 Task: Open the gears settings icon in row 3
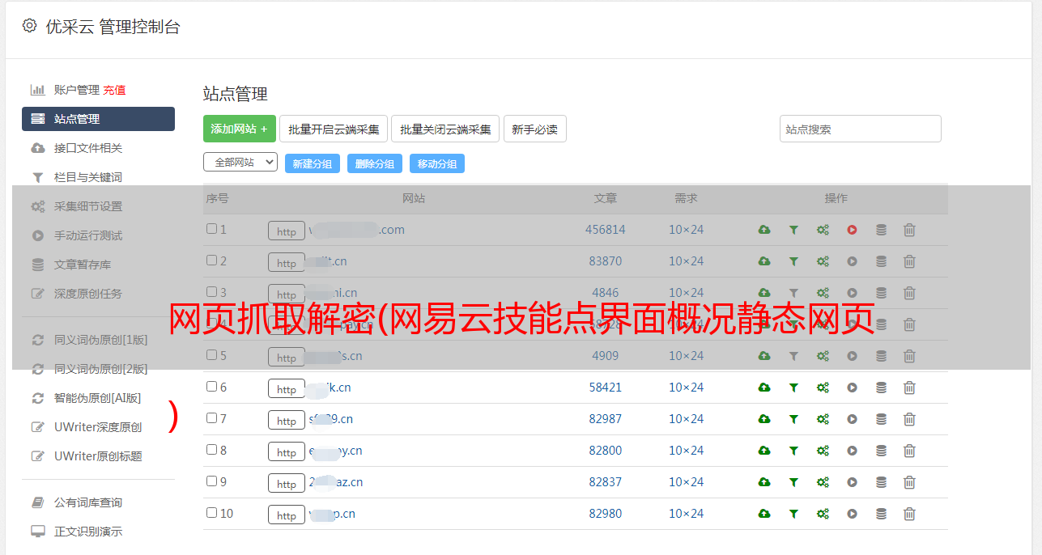(823, 293)
